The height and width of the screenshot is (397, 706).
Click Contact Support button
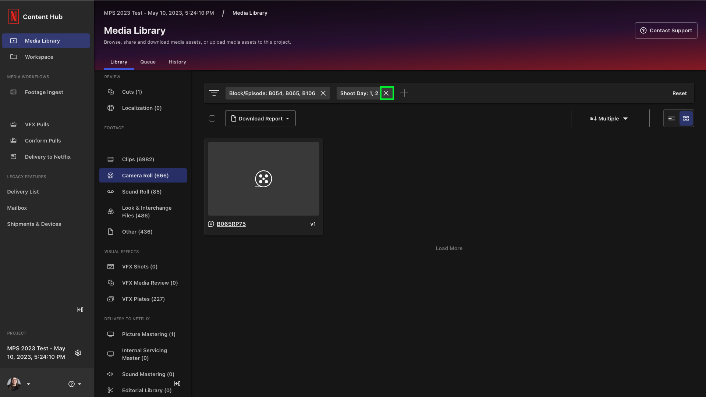(x=666, y=30)
